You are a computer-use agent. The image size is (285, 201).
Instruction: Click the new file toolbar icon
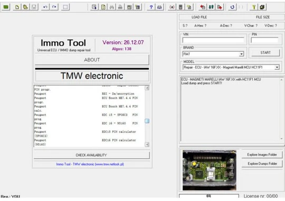pos(17,7)
